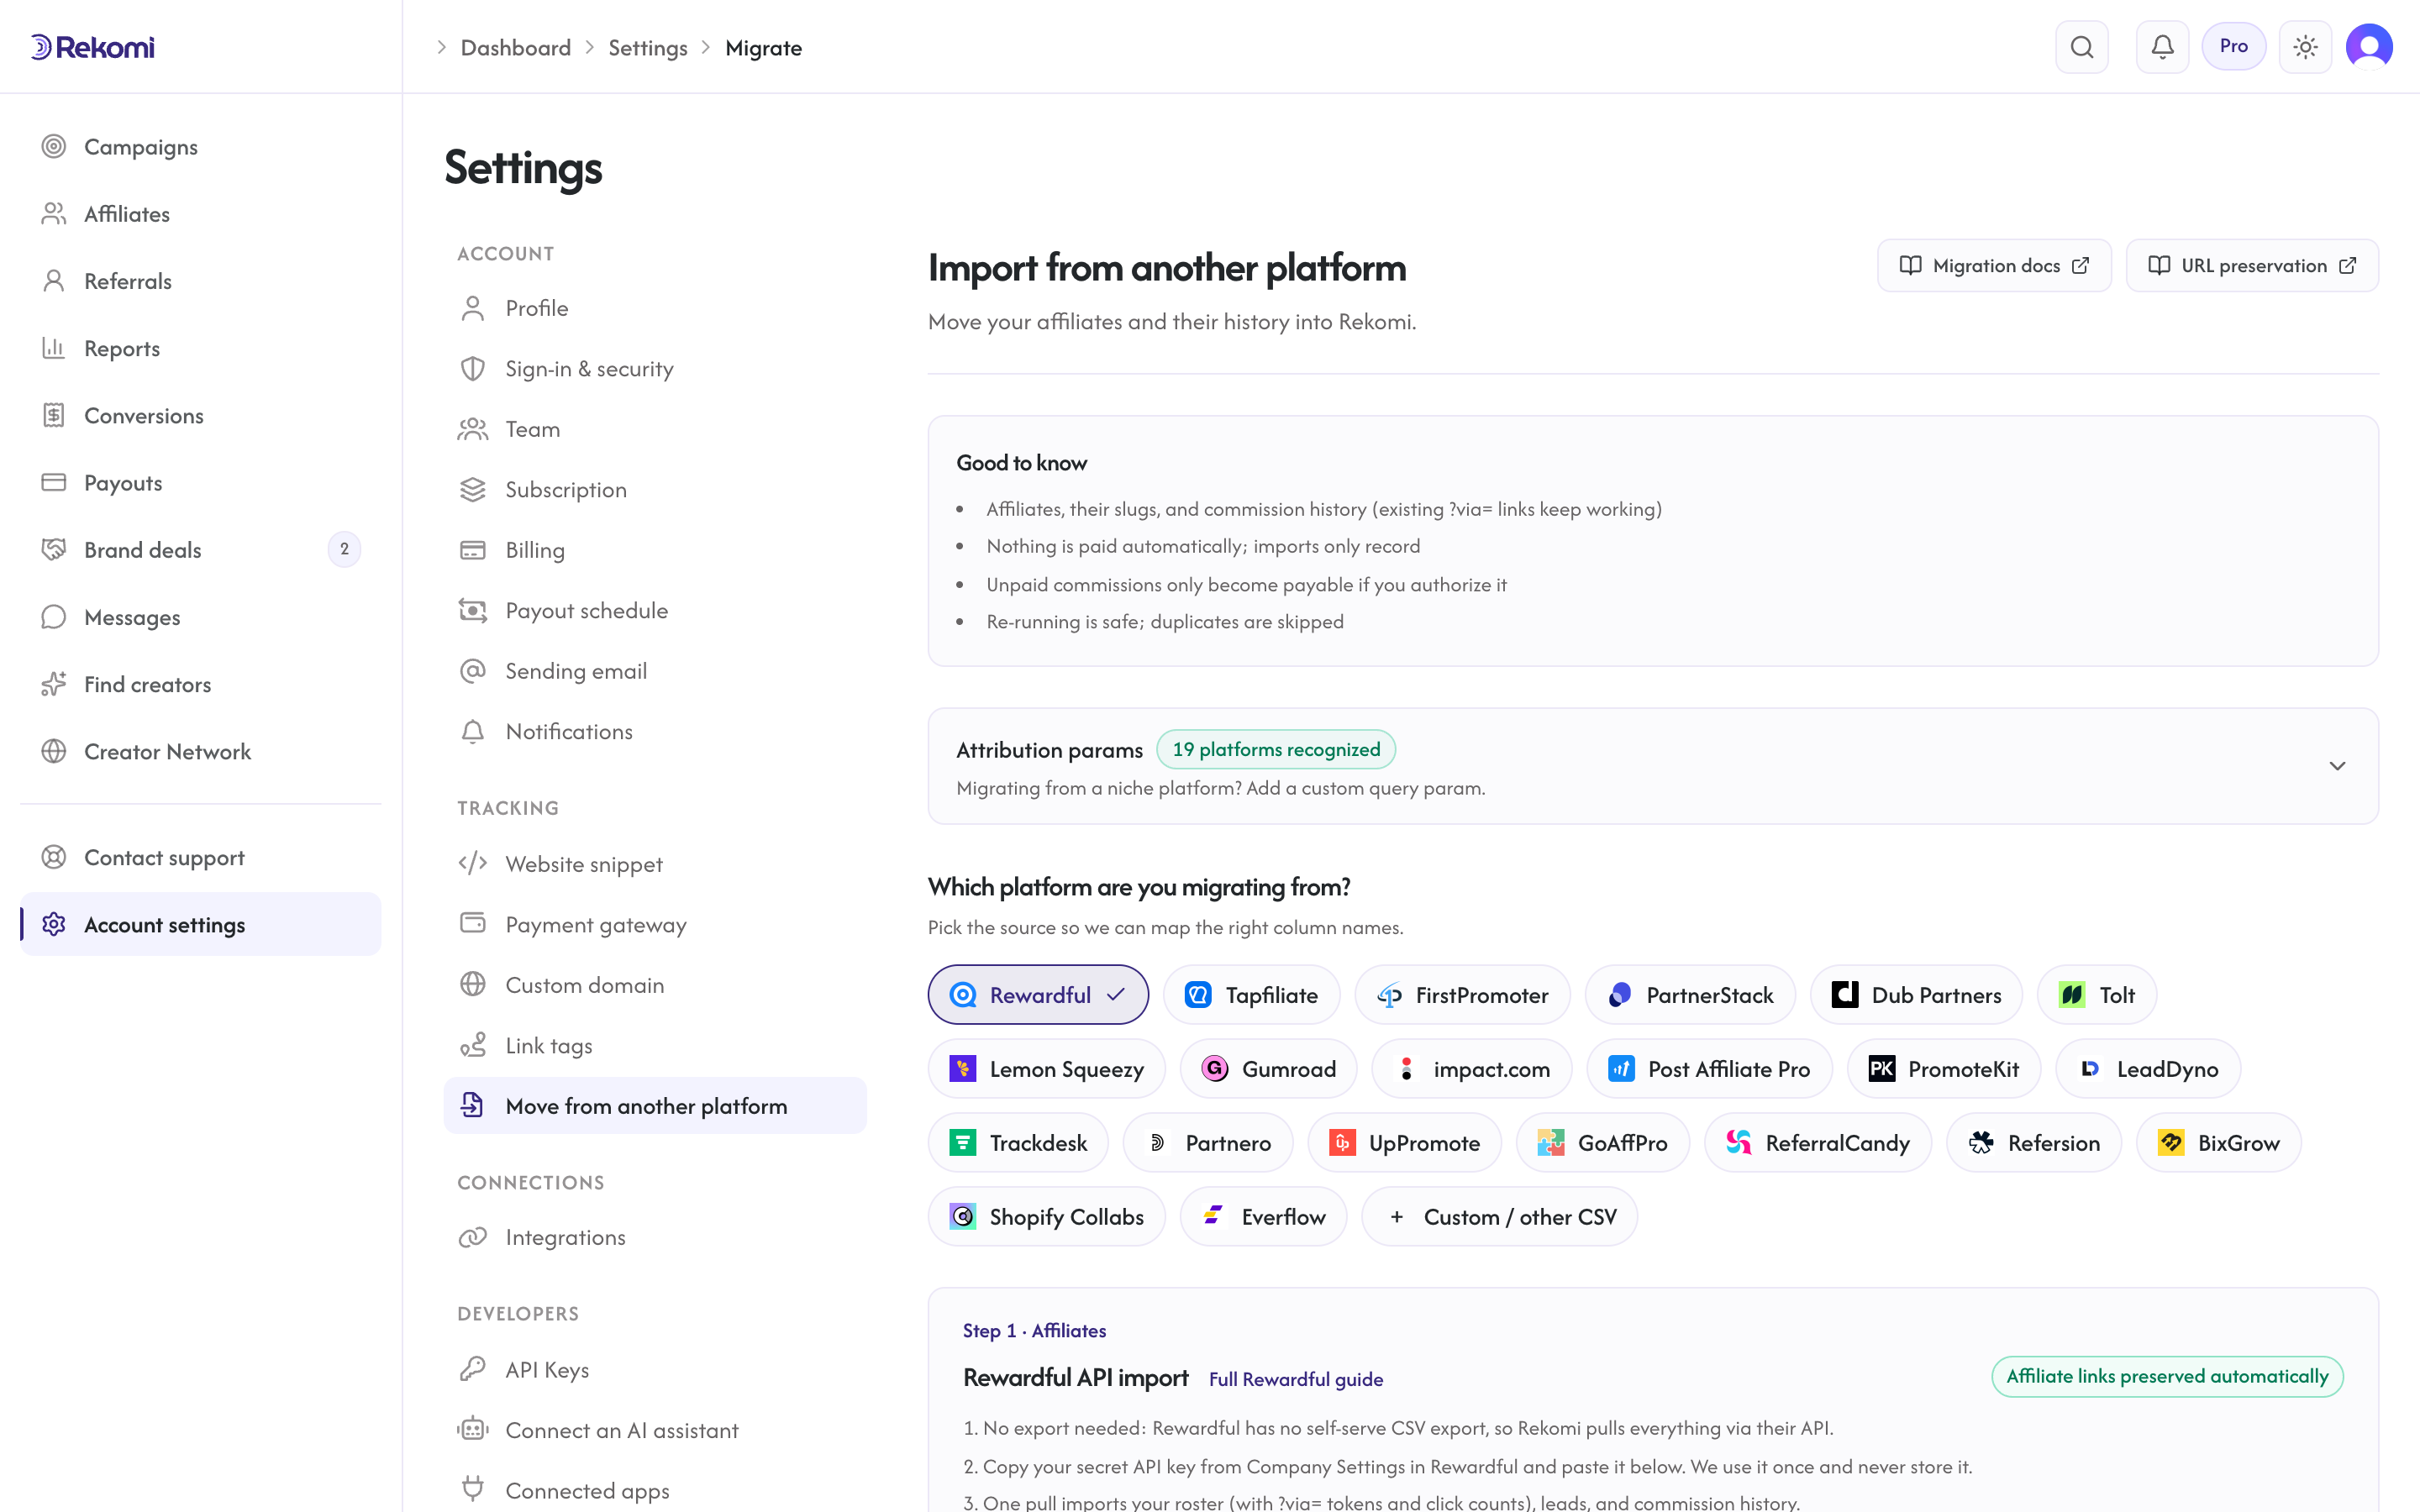This screenshot has width=2420, height=1512.
Task: Select Tolt as migration source
Action: click(2097, 995)
